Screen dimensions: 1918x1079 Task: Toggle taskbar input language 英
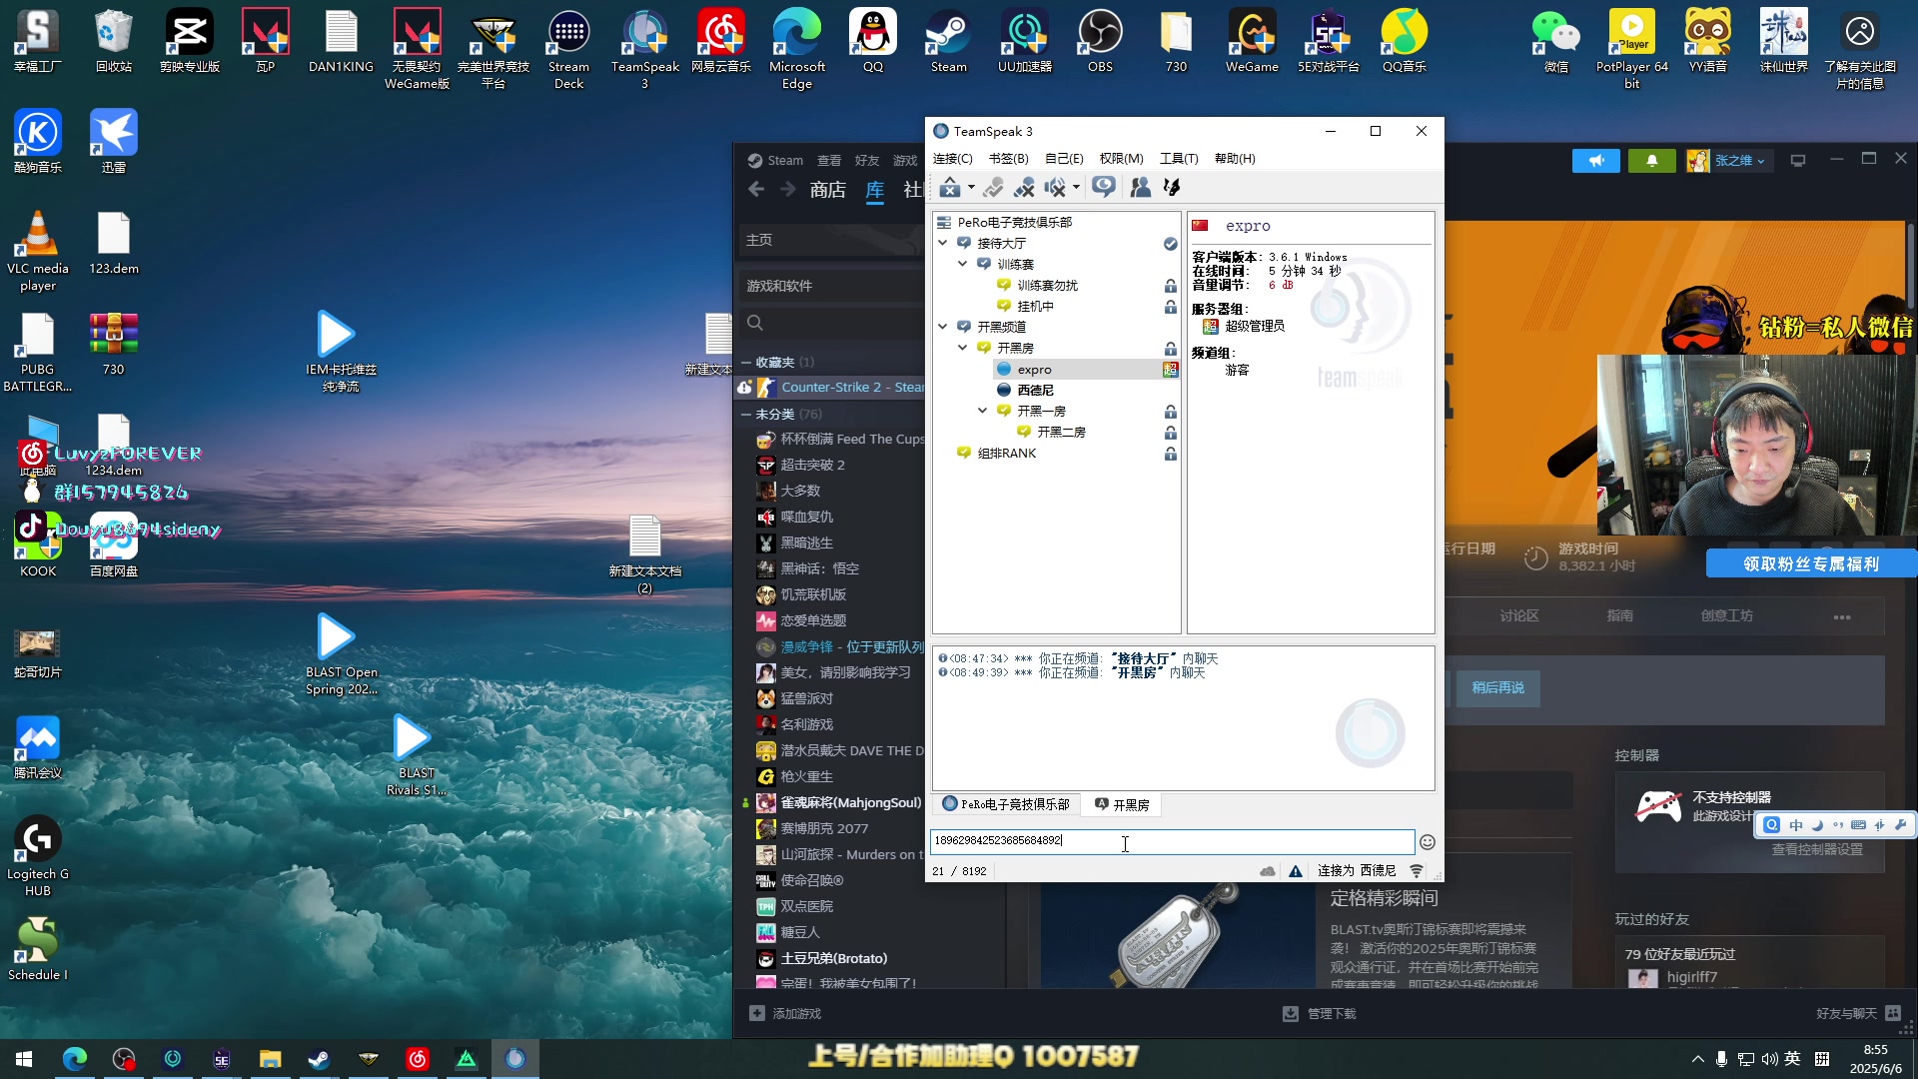(x=1793, y=1059)
